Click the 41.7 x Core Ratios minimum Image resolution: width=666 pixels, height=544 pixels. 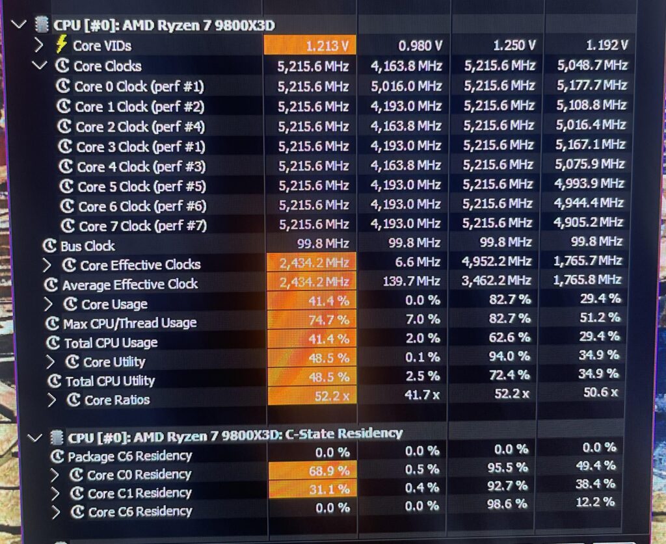pyautogui.click(x=421, y=395)
